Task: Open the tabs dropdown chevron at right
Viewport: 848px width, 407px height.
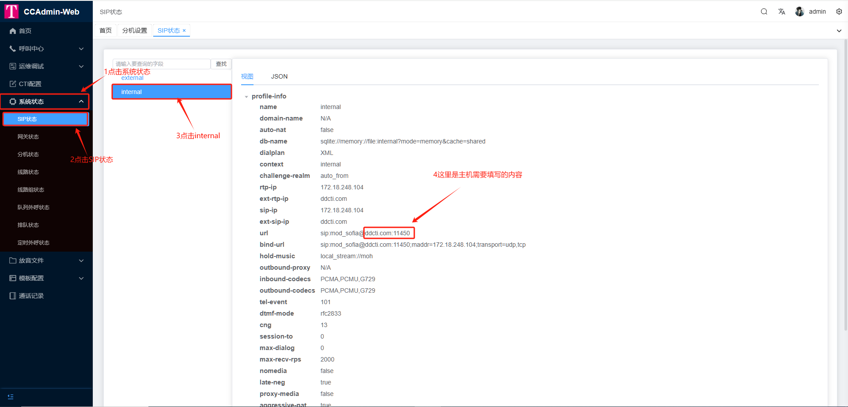Action: [839, 31]
